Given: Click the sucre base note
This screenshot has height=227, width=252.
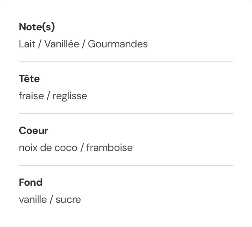Looking at the screenshot, I should (68, 199).
